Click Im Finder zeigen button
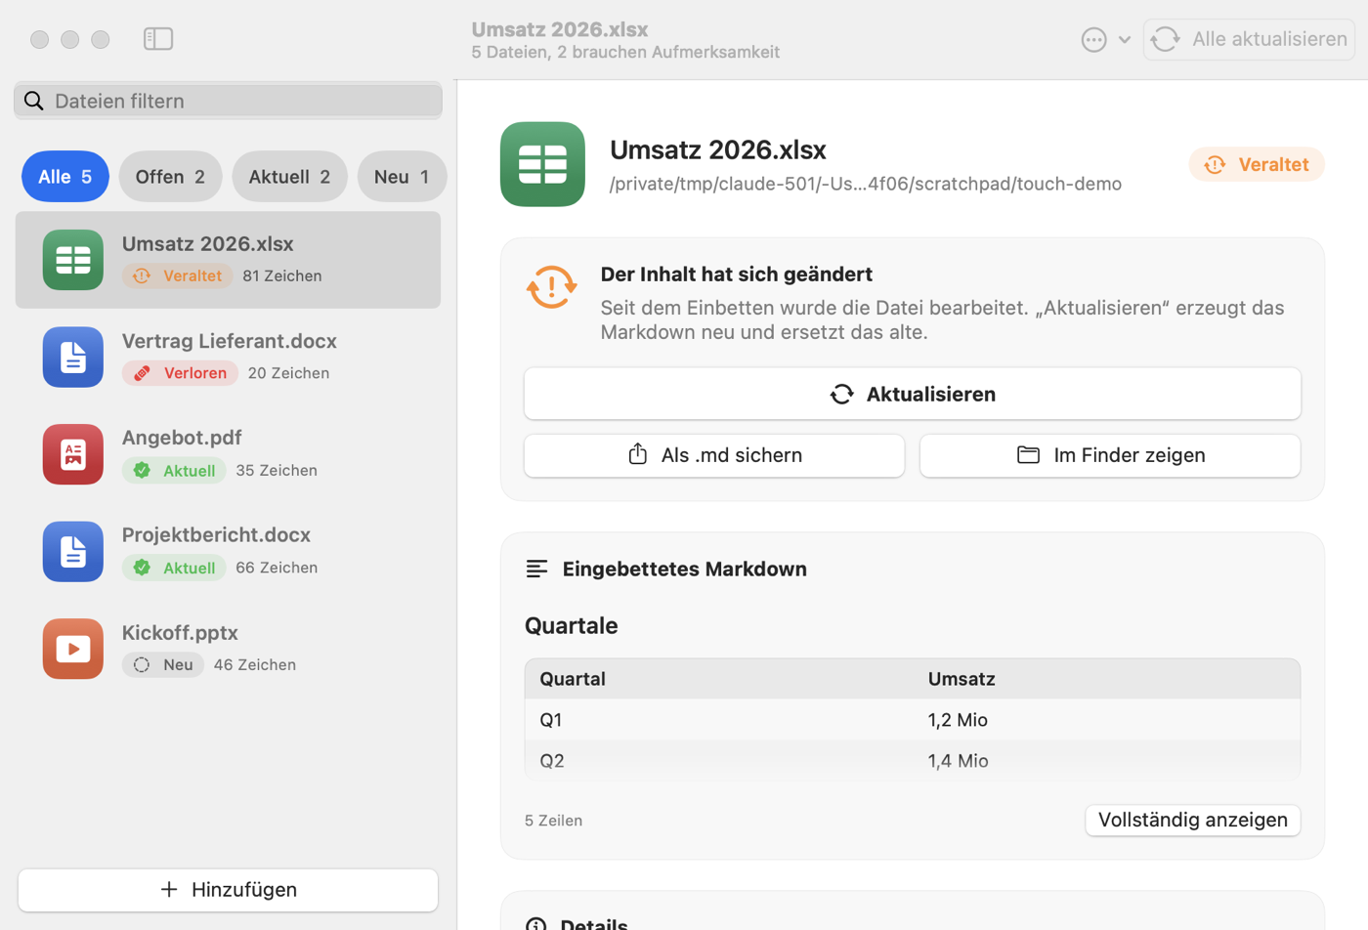Image resolution: width=1368 pixels, height=930 pixels. coord(1110,455)
